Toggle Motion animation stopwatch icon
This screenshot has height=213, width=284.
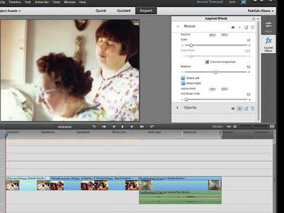coord(240,27)
